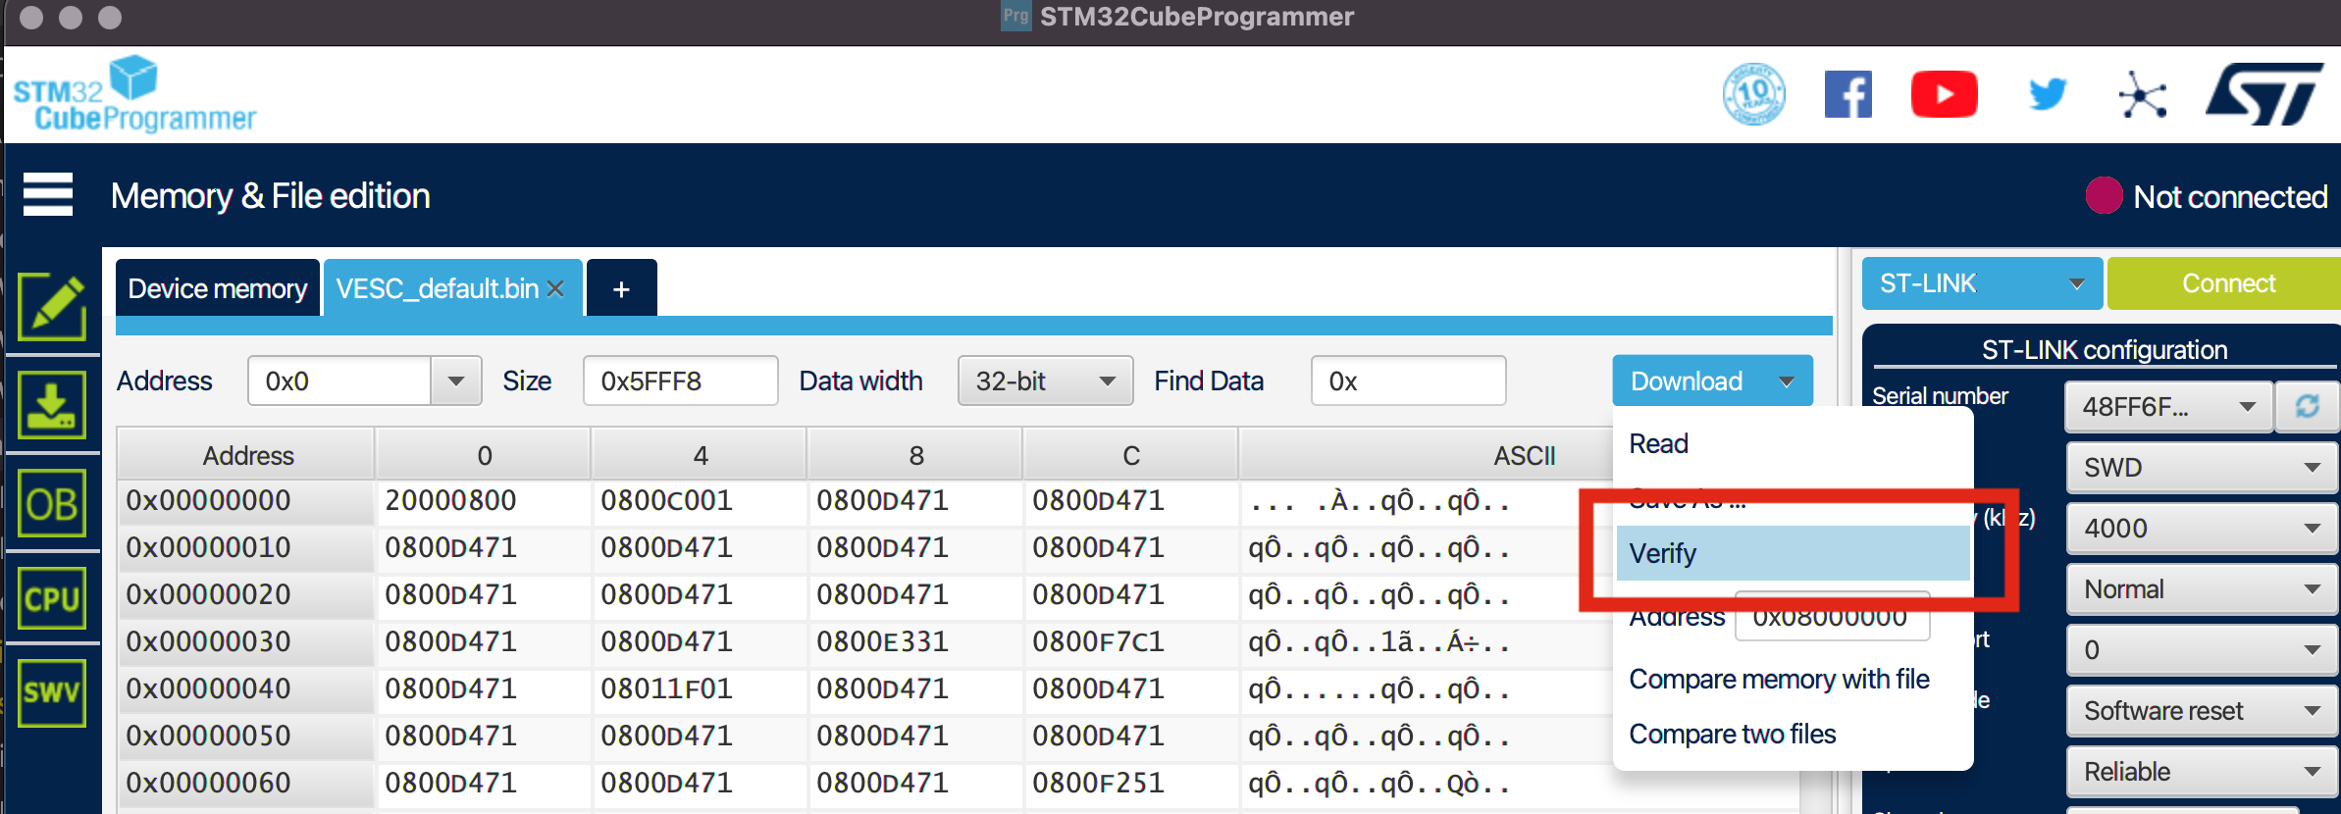Open the access port 0 dropdown
This screenshot has height=814, width=2341.
2202,649
